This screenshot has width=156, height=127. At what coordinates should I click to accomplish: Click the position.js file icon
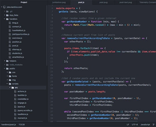[x=10, y=42]
